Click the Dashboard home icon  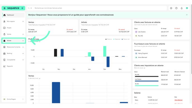(4, 15)
